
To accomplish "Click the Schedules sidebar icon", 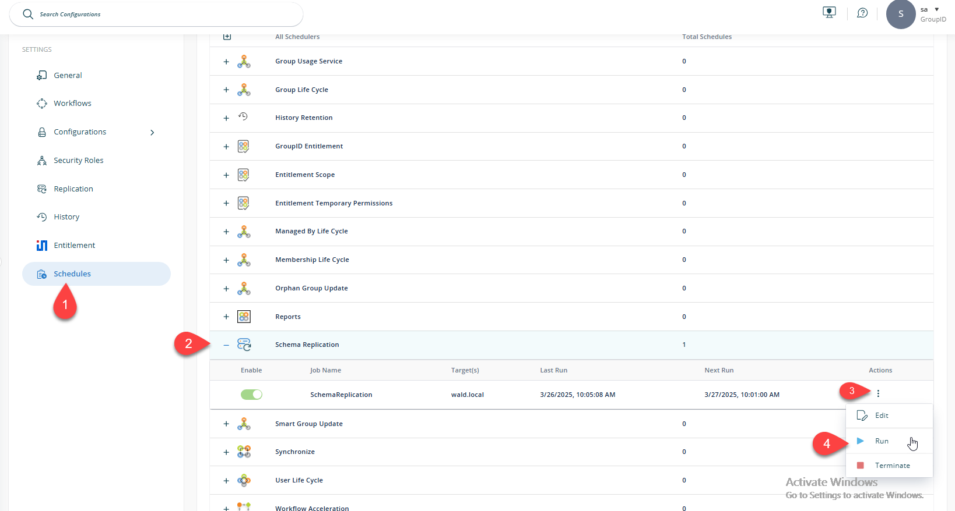I will coord(42,274).
